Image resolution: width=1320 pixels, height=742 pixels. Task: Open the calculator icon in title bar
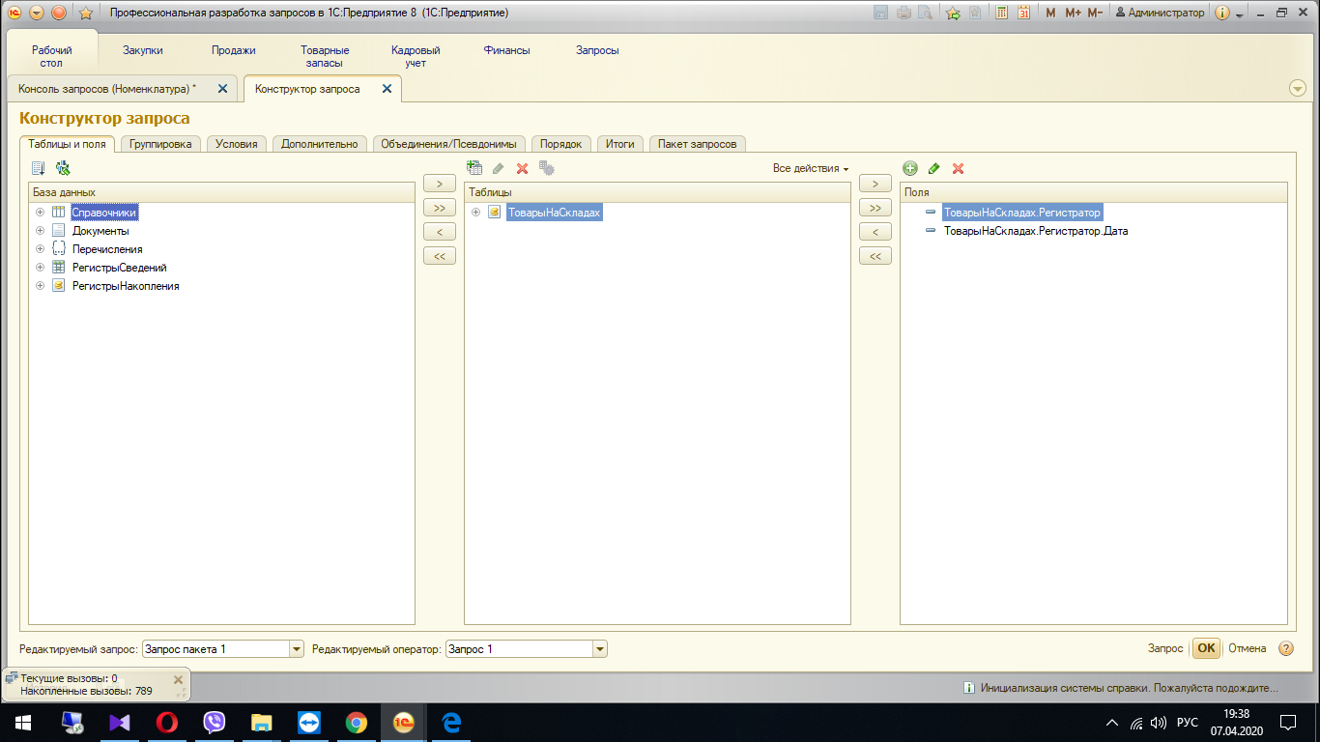click(x=1001, y=13)
